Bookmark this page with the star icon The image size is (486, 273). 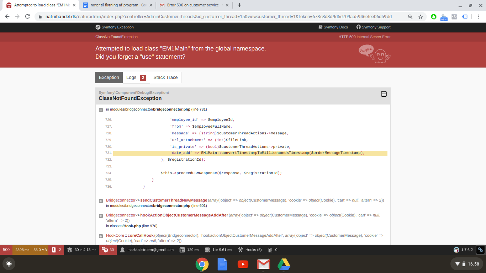421,17
